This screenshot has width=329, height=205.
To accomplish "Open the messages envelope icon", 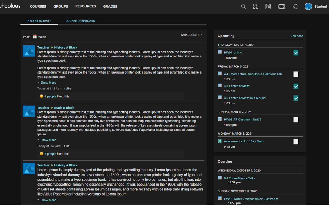I will pos(281,6).
